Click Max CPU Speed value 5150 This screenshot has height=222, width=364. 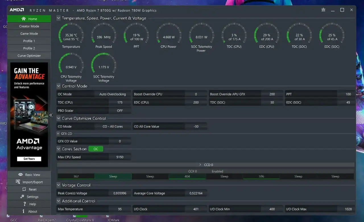pos(120,157)
